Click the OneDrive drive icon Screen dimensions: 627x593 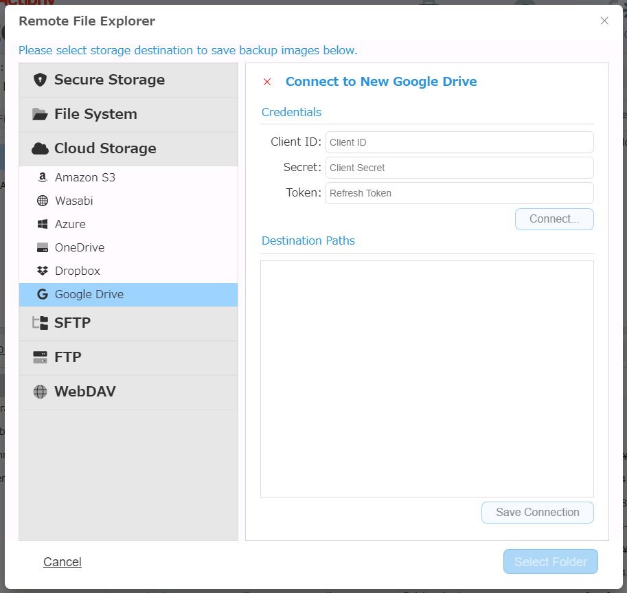[x=43, y=247]
